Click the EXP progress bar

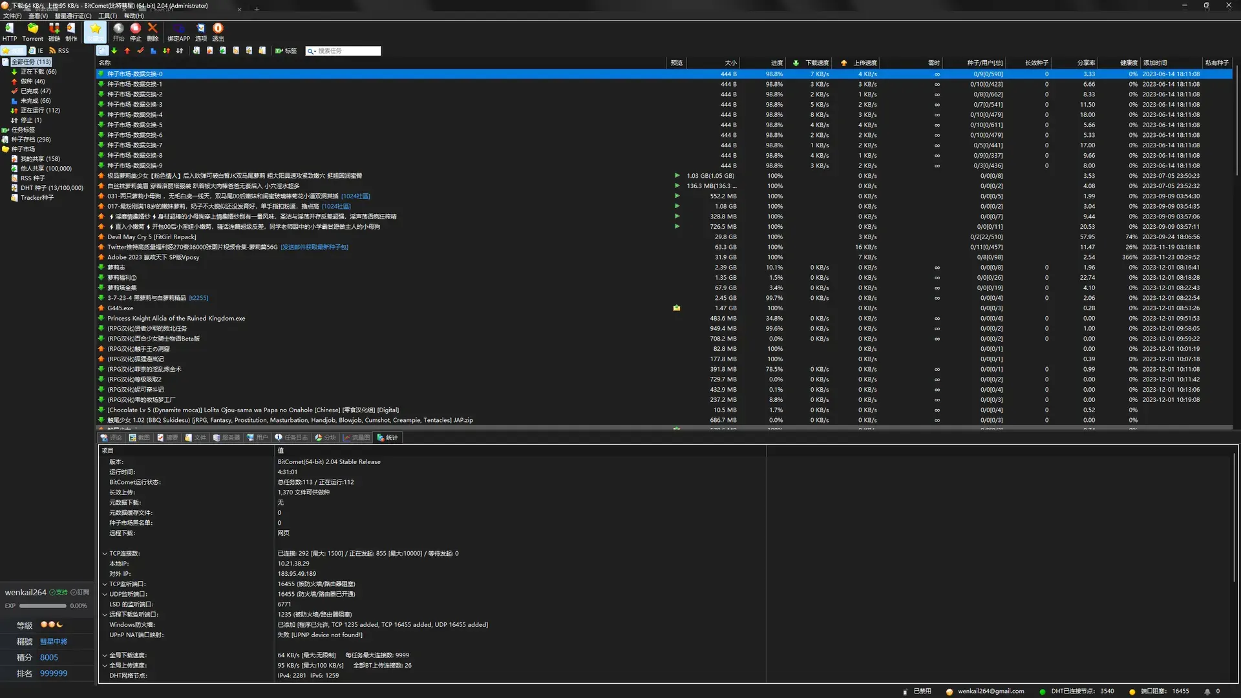pyautogui.click(x=43, y=606)
